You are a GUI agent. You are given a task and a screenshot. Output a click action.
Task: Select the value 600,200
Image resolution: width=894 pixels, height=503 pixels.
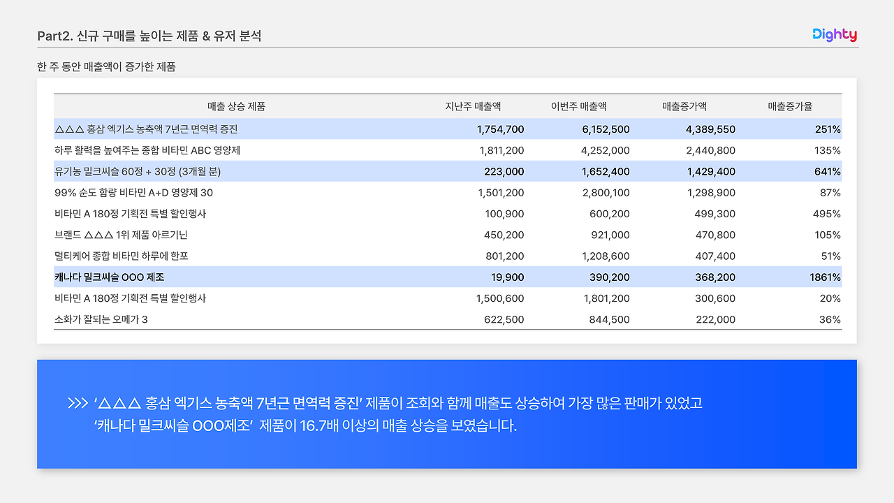tap(610, 214)
